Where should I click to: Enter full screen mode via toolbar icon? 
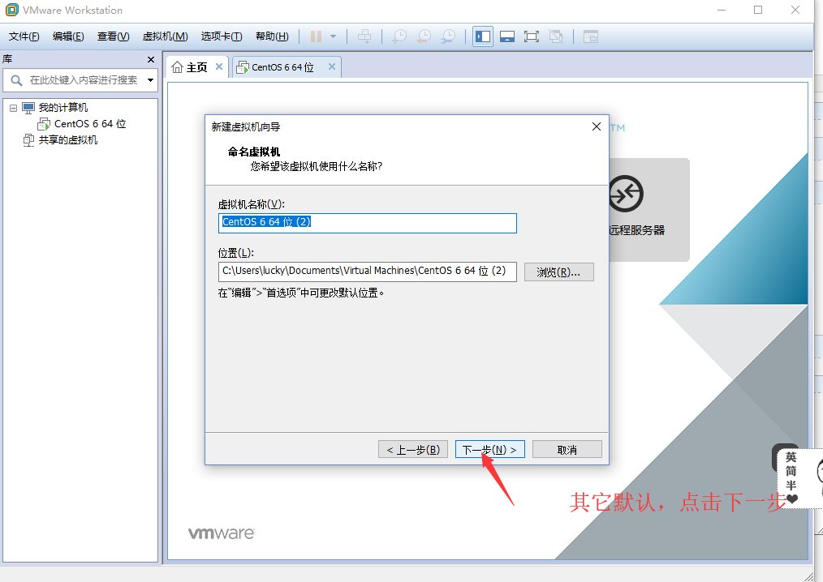531,36
